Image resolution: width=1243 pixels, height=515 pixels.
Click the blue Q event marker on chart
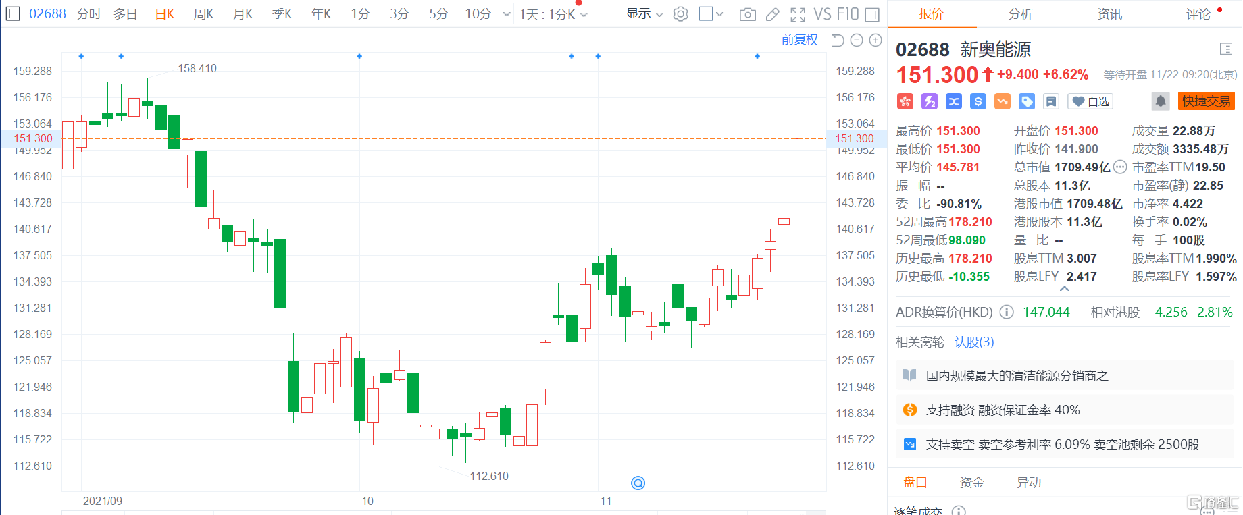pos(638,483)
